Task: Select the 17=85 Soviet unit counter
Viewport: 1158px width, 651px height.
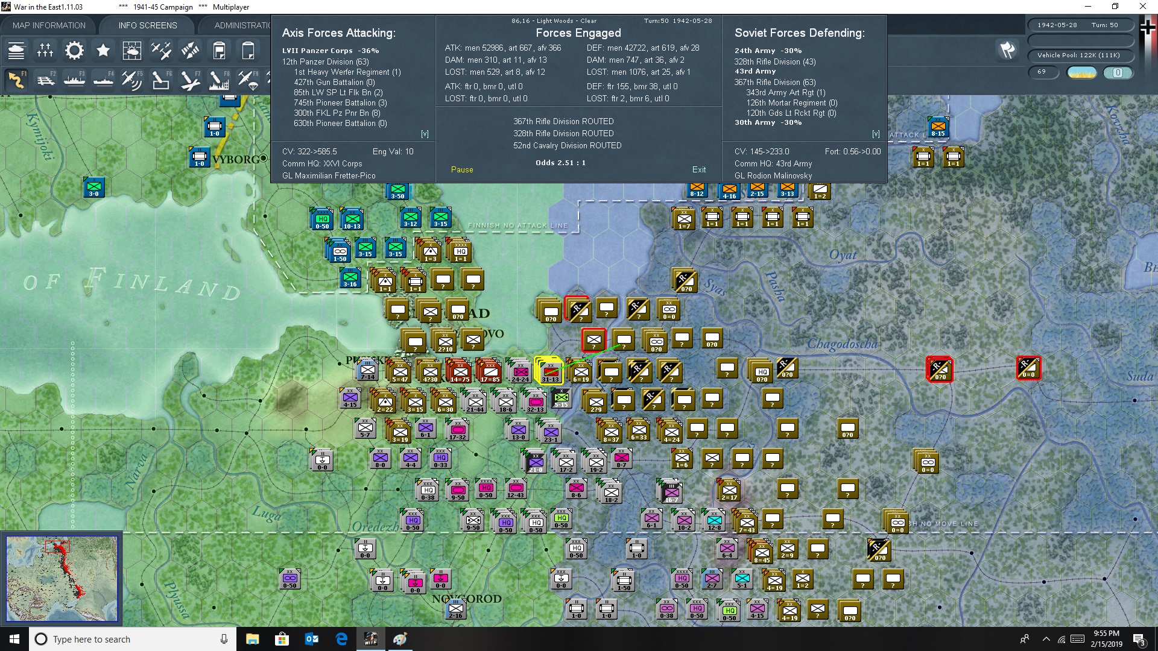Action: coord(490,371)
